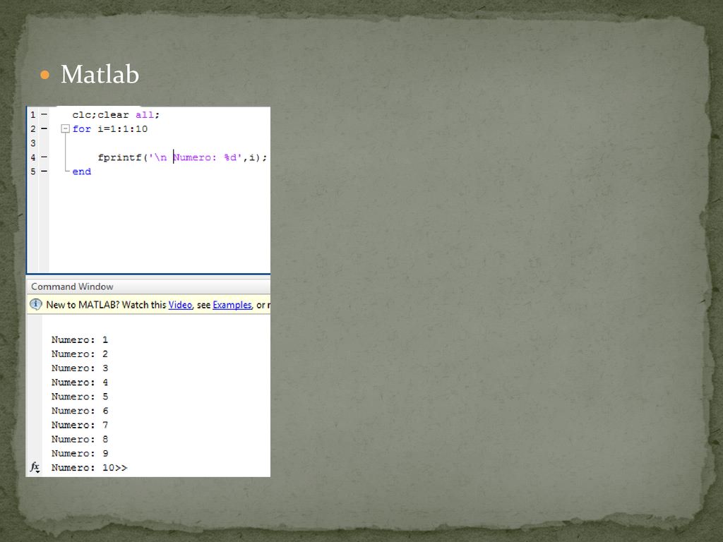Click the 'Numero: 7' output line

point(80,425)
